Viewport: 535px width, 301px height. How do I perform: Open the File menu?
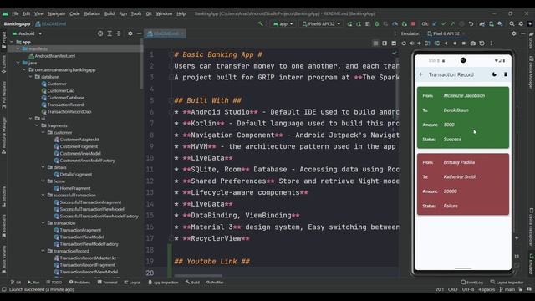(x=15, y=13)
